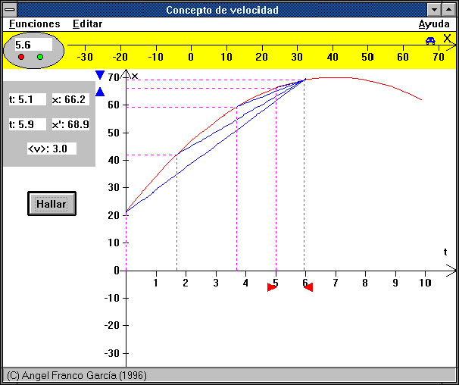Select the x': 68.9 field
This screenshot has height=385, width=459.
pyautogui.click(x=70, y=124)
